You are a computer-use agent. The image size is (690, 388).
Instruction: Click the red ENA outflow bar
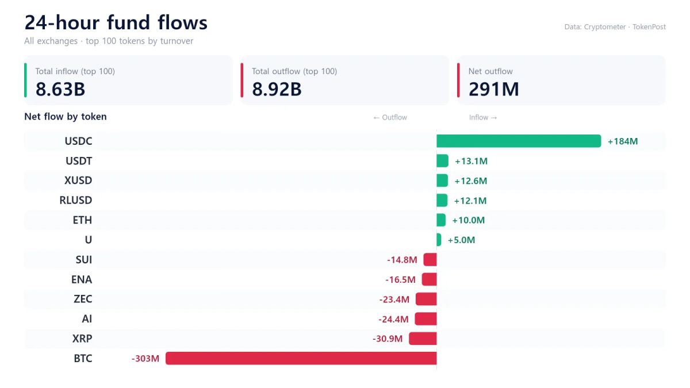(430, 279)
